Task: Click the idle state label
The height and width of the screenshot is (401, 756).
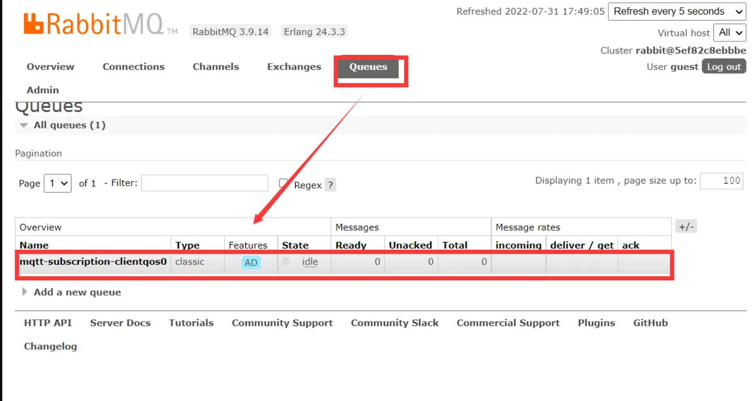Action: click(310, 262)
